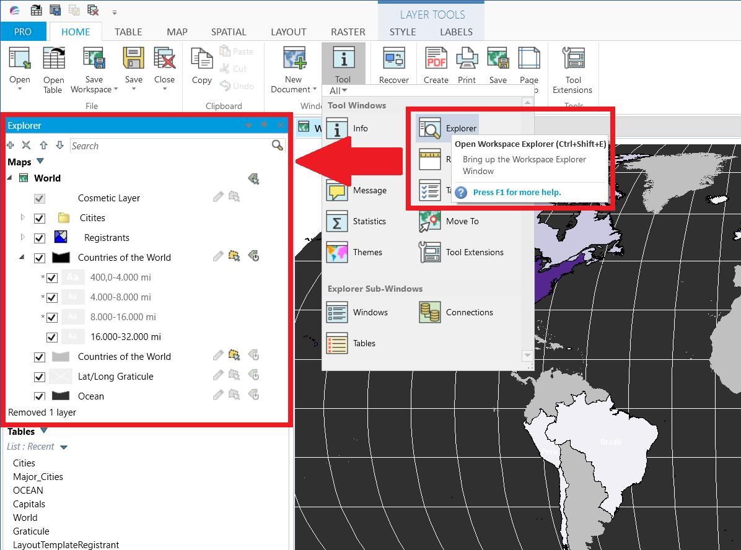Uncheck black Countries of the World checkbox
The image size is (741, 550).
(40, 258)
